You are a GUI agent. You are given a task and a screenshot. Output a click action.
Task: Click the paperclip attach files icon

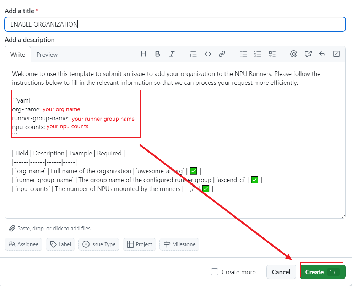click(x=12, y=229)
